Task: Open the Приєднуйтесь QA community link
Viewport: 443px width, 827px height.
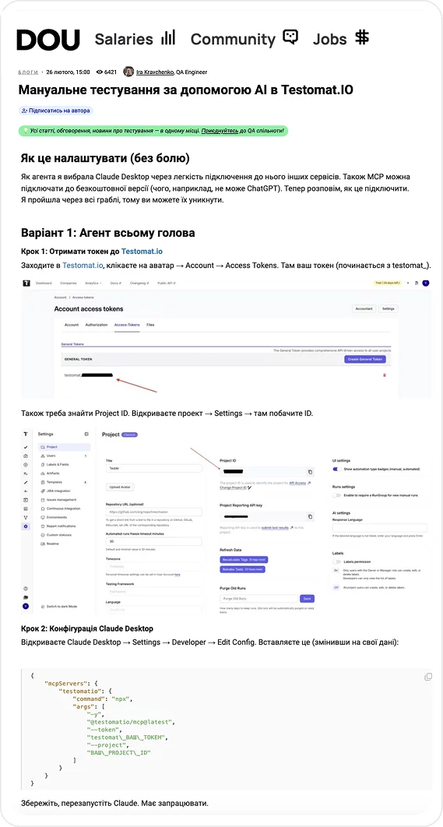Action: pos(220,131)
